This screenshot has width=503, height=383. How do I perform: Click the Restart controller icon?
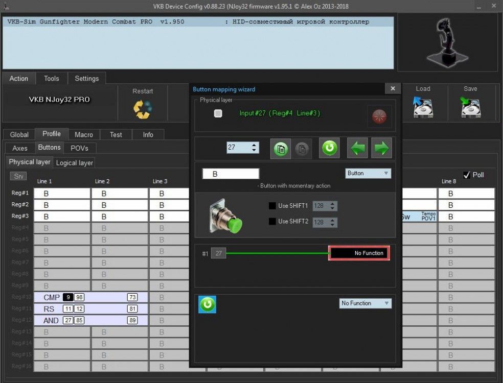point(143,109)
